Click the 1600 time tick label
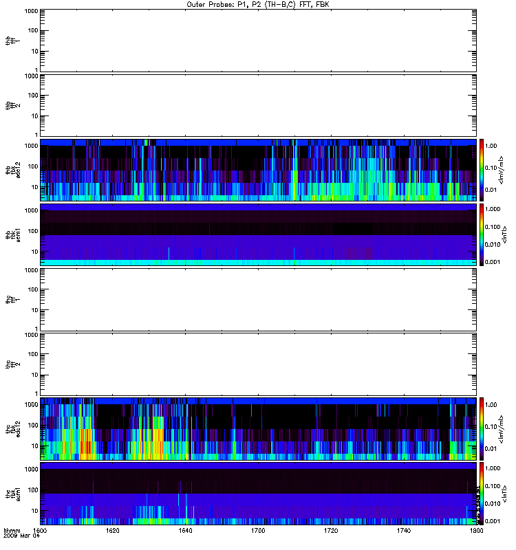Screen dimensions: 516x550 40,530
